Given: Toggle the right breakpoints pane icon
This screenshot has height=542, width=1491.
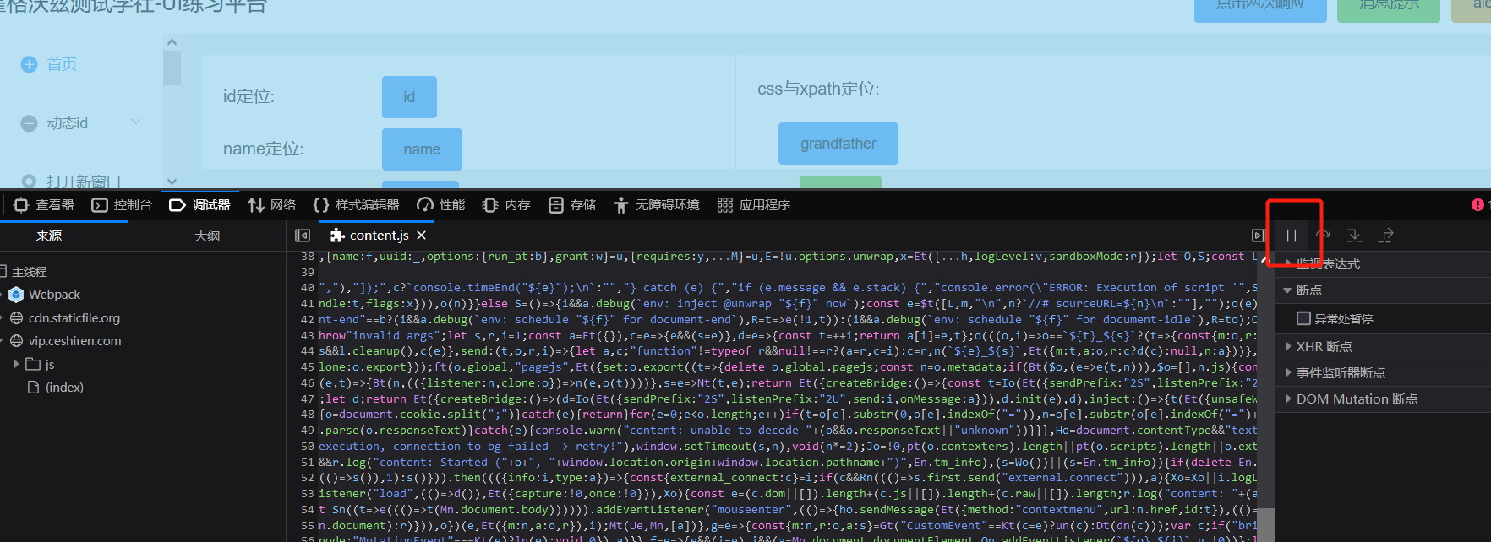Looking at the screenshot, I should 1259,236.
